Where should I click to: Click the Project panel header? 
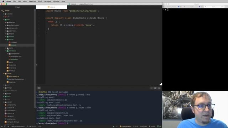[x=18, y=7]
